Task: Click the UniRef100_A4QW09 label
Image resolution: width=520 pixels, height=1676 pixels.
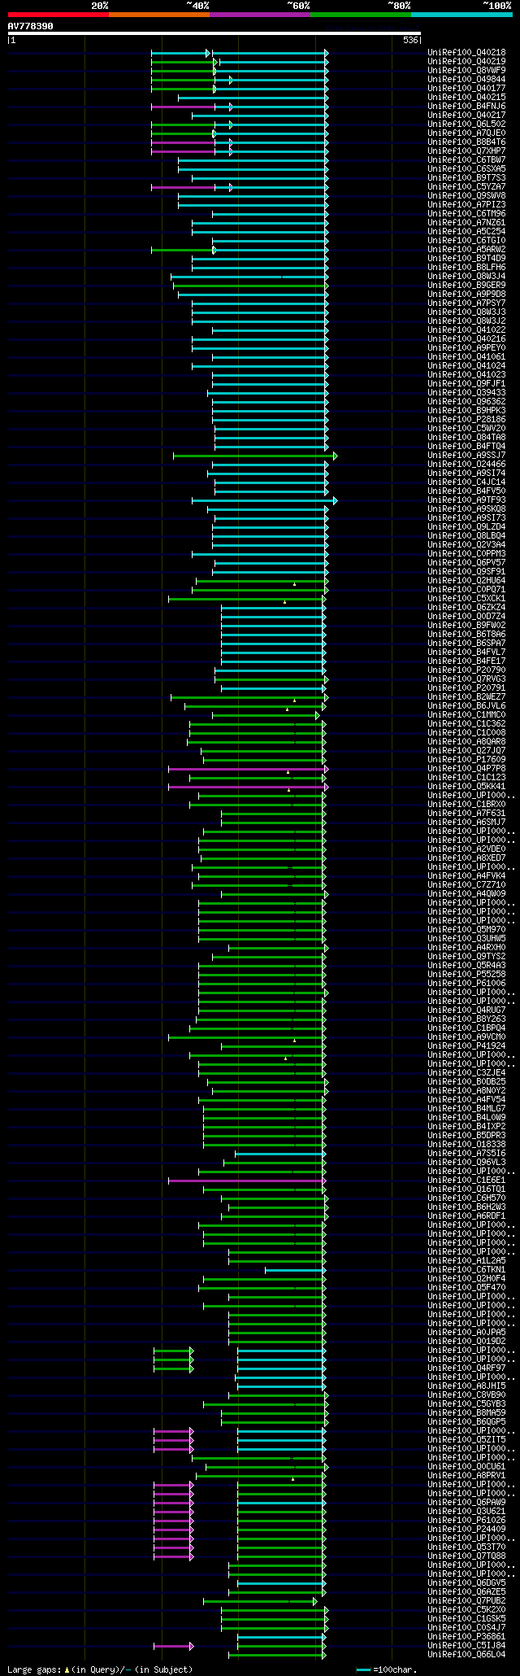Action: 466,893
